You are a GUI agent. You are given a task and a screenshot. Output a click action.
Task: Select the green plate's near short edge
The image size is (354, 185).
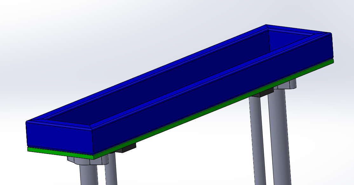click(60, 152)
